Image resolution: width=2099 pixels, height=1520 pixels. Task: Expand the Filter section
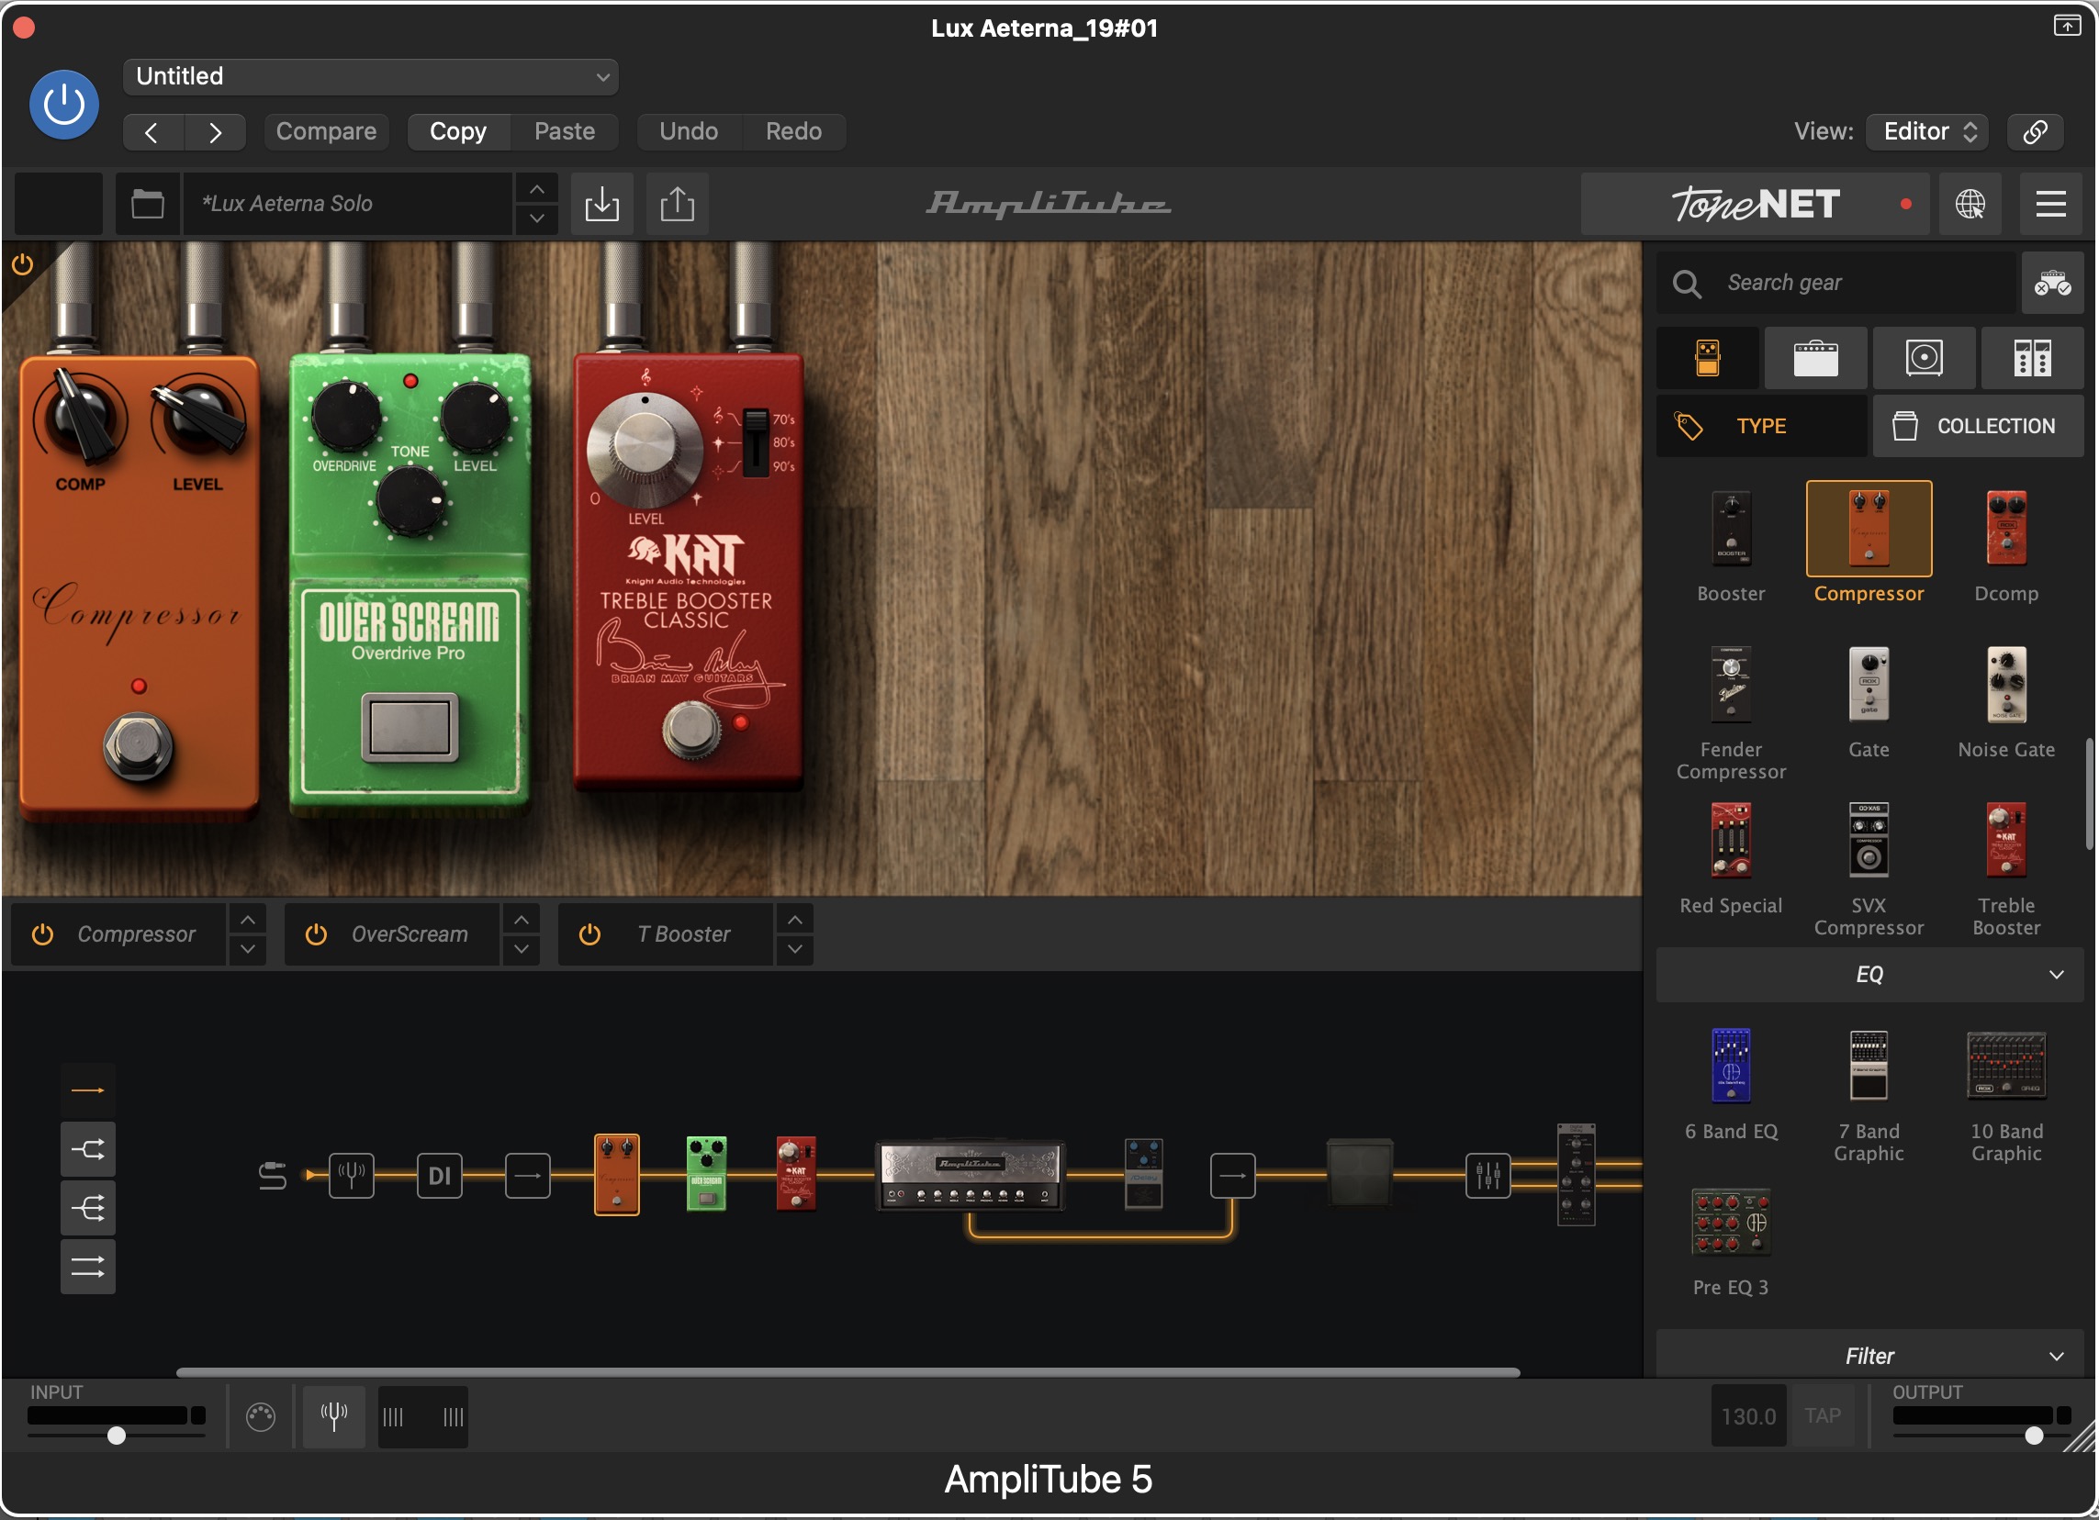pyautogui.click(x=1869, y=1357)
